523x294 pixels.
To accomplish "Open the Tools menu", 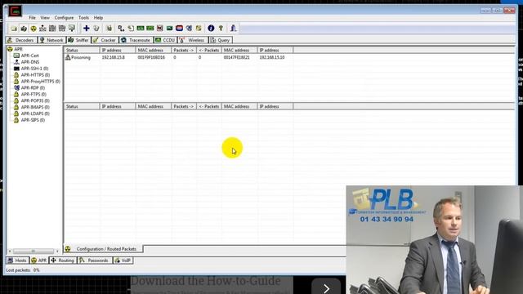I will (x=83, y=18).
